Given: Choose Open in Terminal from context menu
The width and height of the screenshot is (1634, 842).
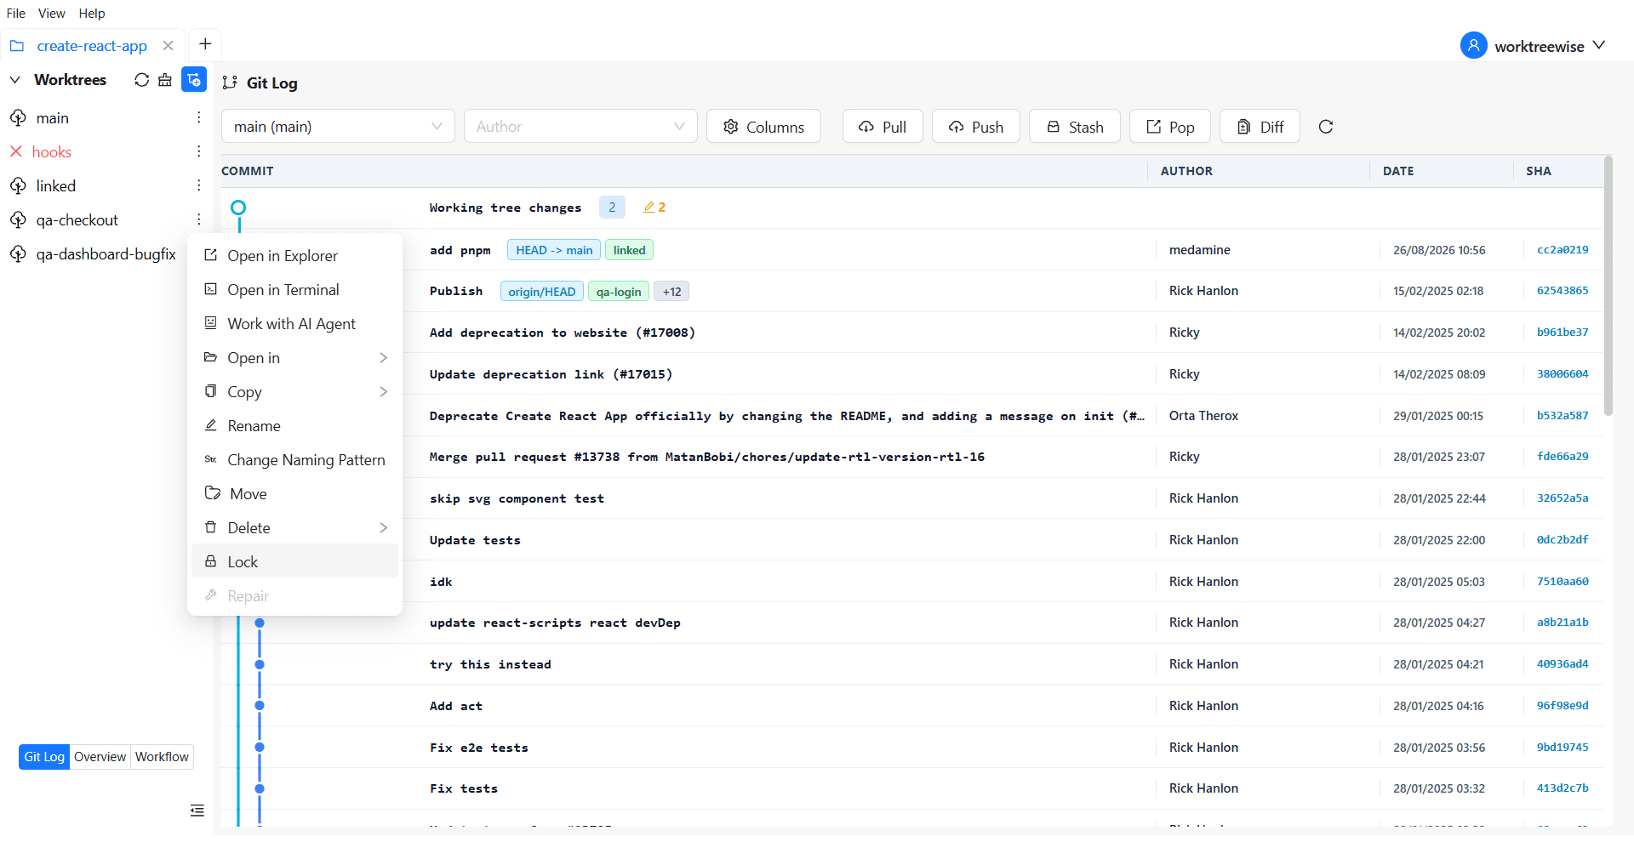Looking at the screenshot, I should click(295, 290).
